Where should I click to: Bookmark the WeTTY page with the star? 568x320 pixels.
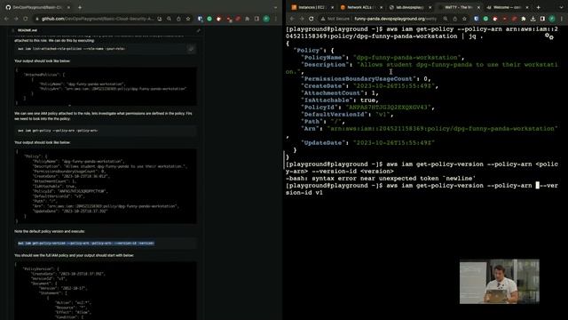click(464, 19)
